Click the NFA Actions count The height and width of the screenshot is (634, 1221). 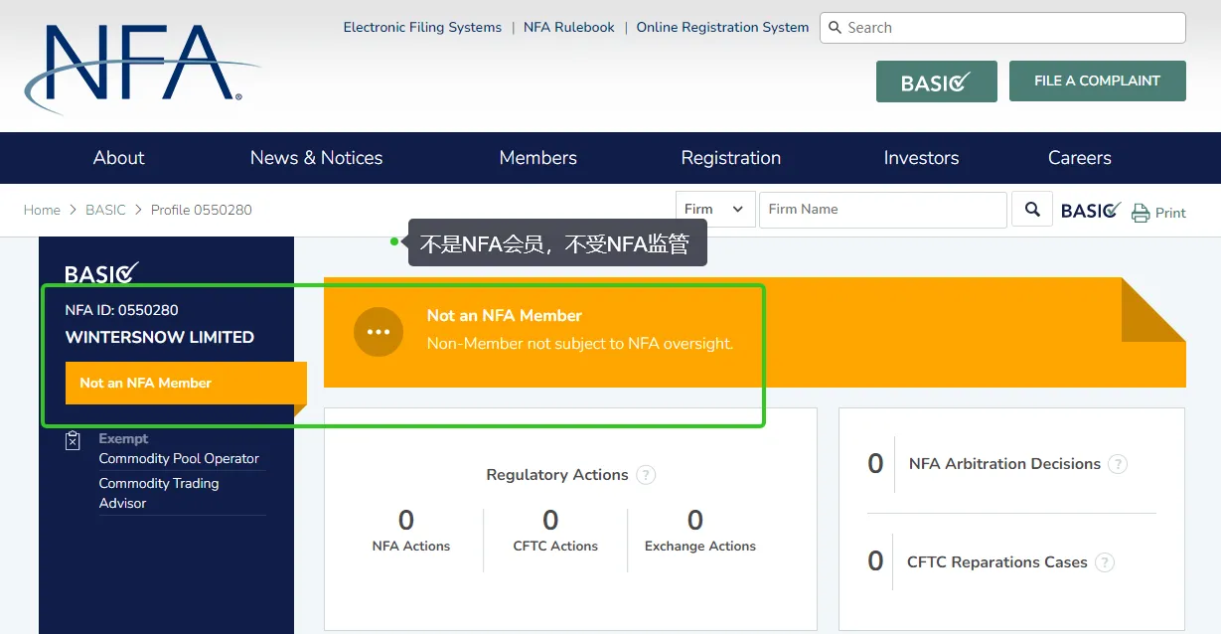coord(406,521)
